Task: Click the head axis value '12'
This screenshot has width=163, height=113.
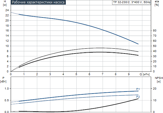Action: click(x=7, y=41)
